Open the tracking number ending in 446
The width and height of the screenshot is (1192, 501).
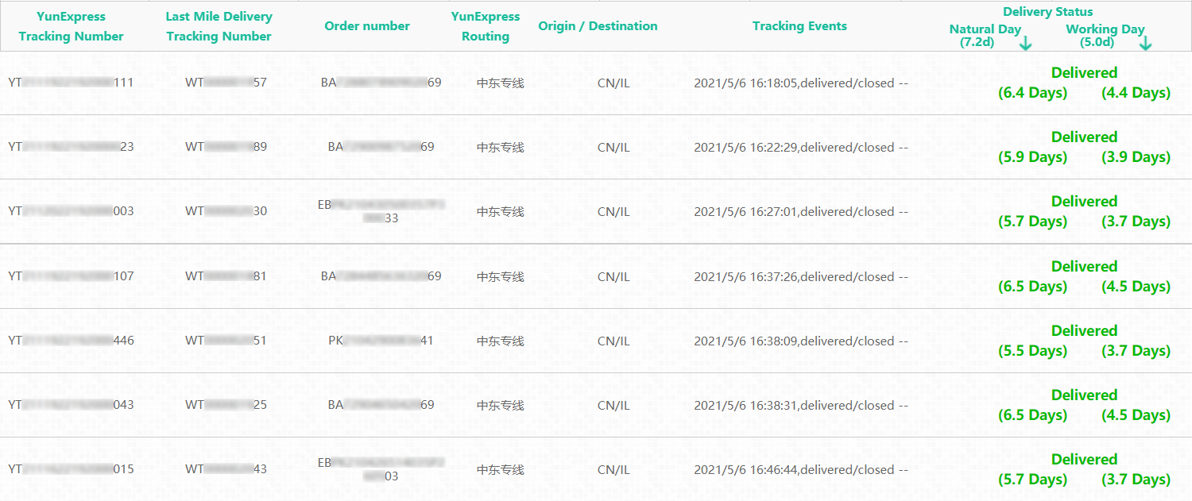[x=72, y=341]
